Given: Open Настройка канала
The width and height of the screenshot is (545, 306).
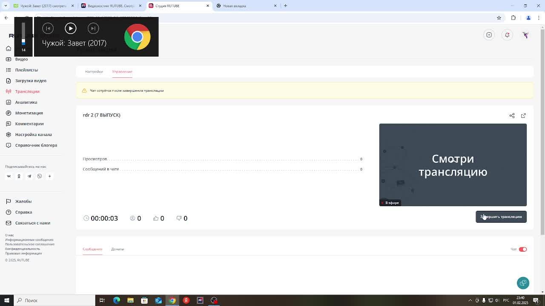Looking at the screenshot, I should point(33,134).
